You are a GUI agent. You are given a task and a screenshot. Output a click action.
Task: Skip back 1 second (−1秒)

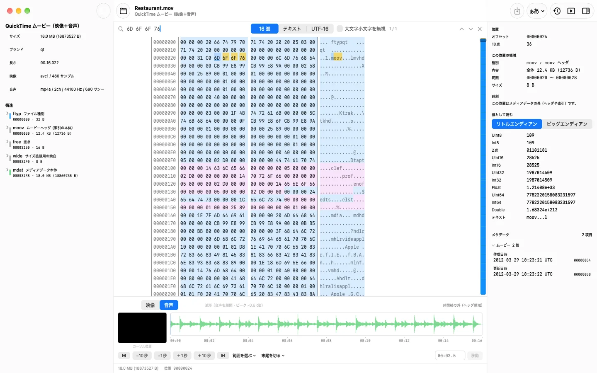coord(162,356)
